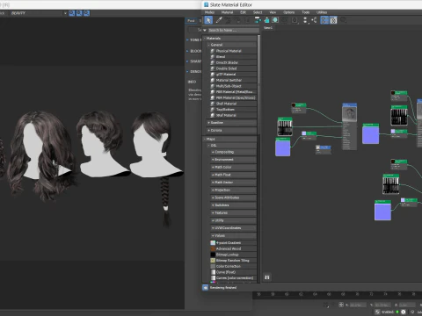Click the first zoom icon in render window

click(x=72, y=13)
